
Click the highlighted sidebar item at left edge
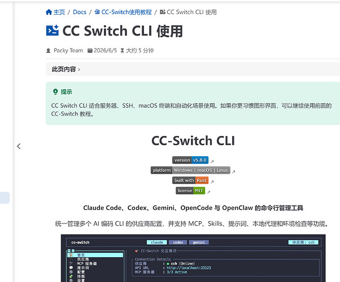[5, 198]
